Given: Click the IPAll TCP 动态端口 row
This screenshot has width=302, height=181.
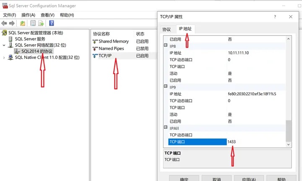Looking at the screenshot, I should point(226,135).
